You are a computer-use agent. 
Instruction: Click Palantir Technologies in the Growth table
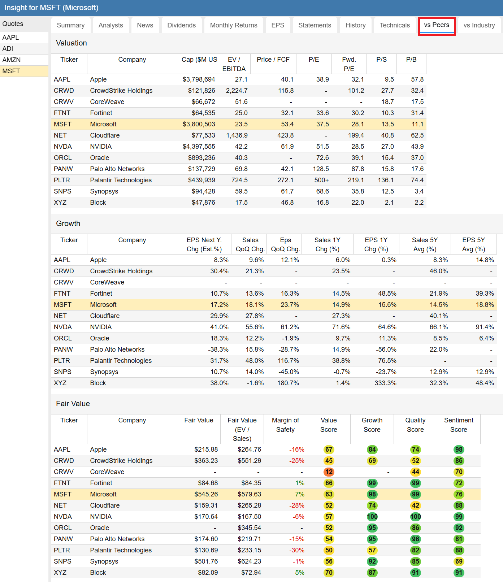(x=121, y=361)
